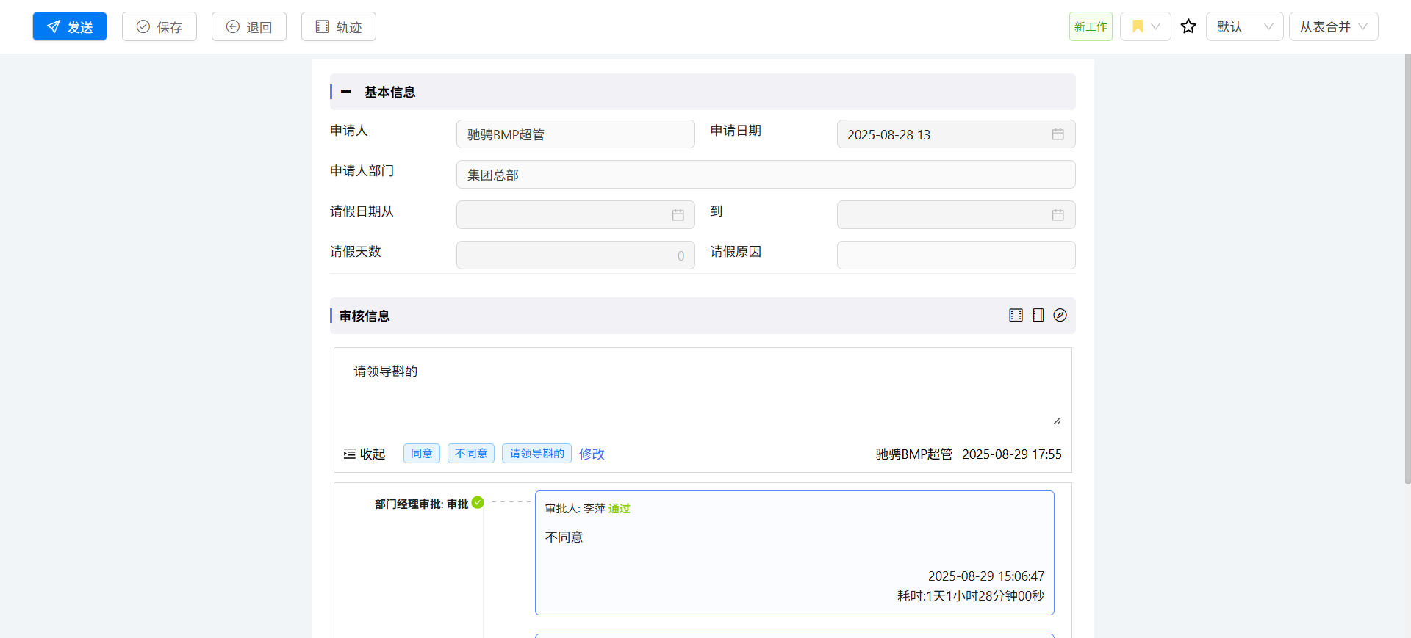Click the green check icon beside 部门经理审批
The width and height of the screenshot is (1411, 638).
coord(478,502)
